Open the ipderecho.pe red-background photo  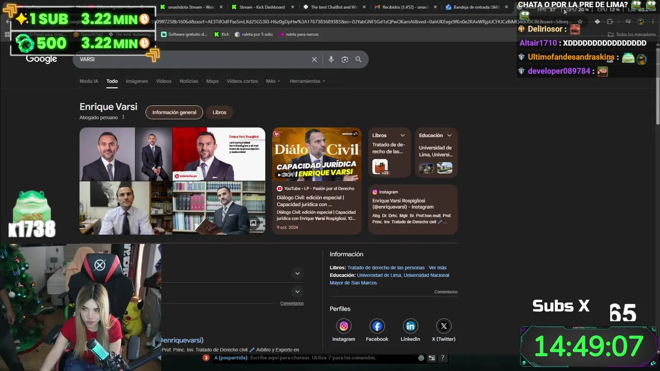219,154
